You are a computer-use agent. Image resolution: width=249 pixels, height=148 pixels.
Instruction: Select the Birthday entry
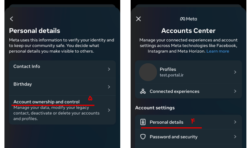click(62, 87)
